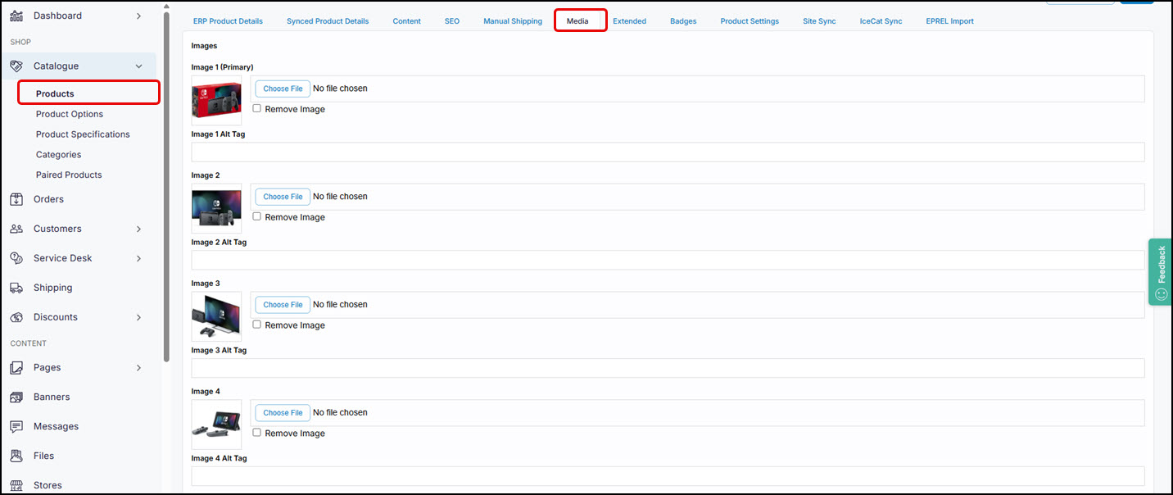Switch to the SEO tab

(x=452, y=21)
